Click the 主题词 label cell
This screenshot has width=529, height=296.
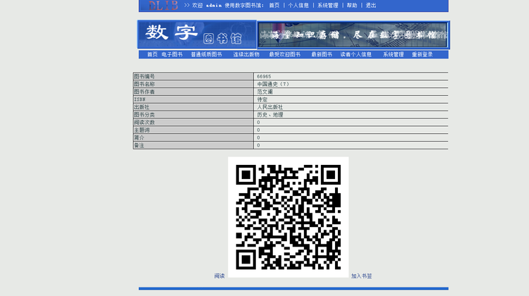(193, 130)
